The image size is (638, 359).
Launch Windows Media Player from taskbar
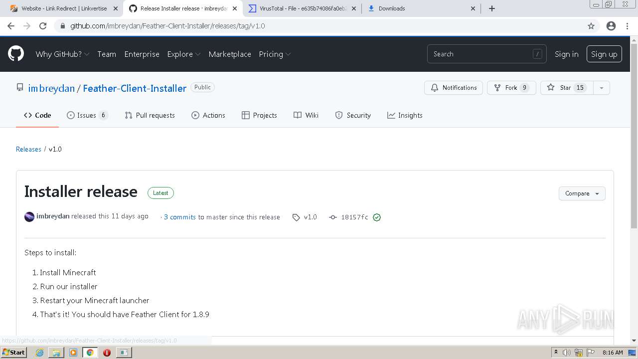coord(73,353)
